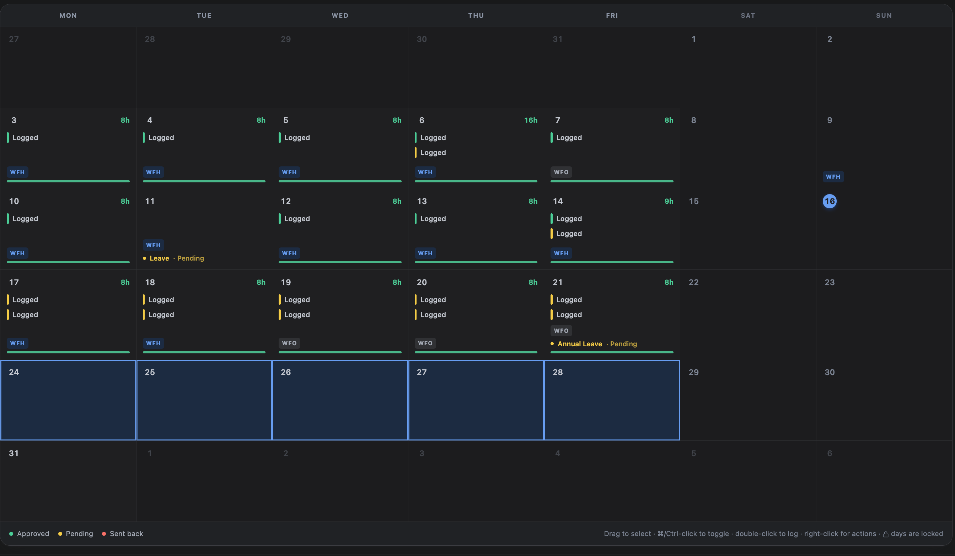The width and height of the screenshot is (955, 556).
Task: Click the 16h total on day 6
Action: click(531, 120)
